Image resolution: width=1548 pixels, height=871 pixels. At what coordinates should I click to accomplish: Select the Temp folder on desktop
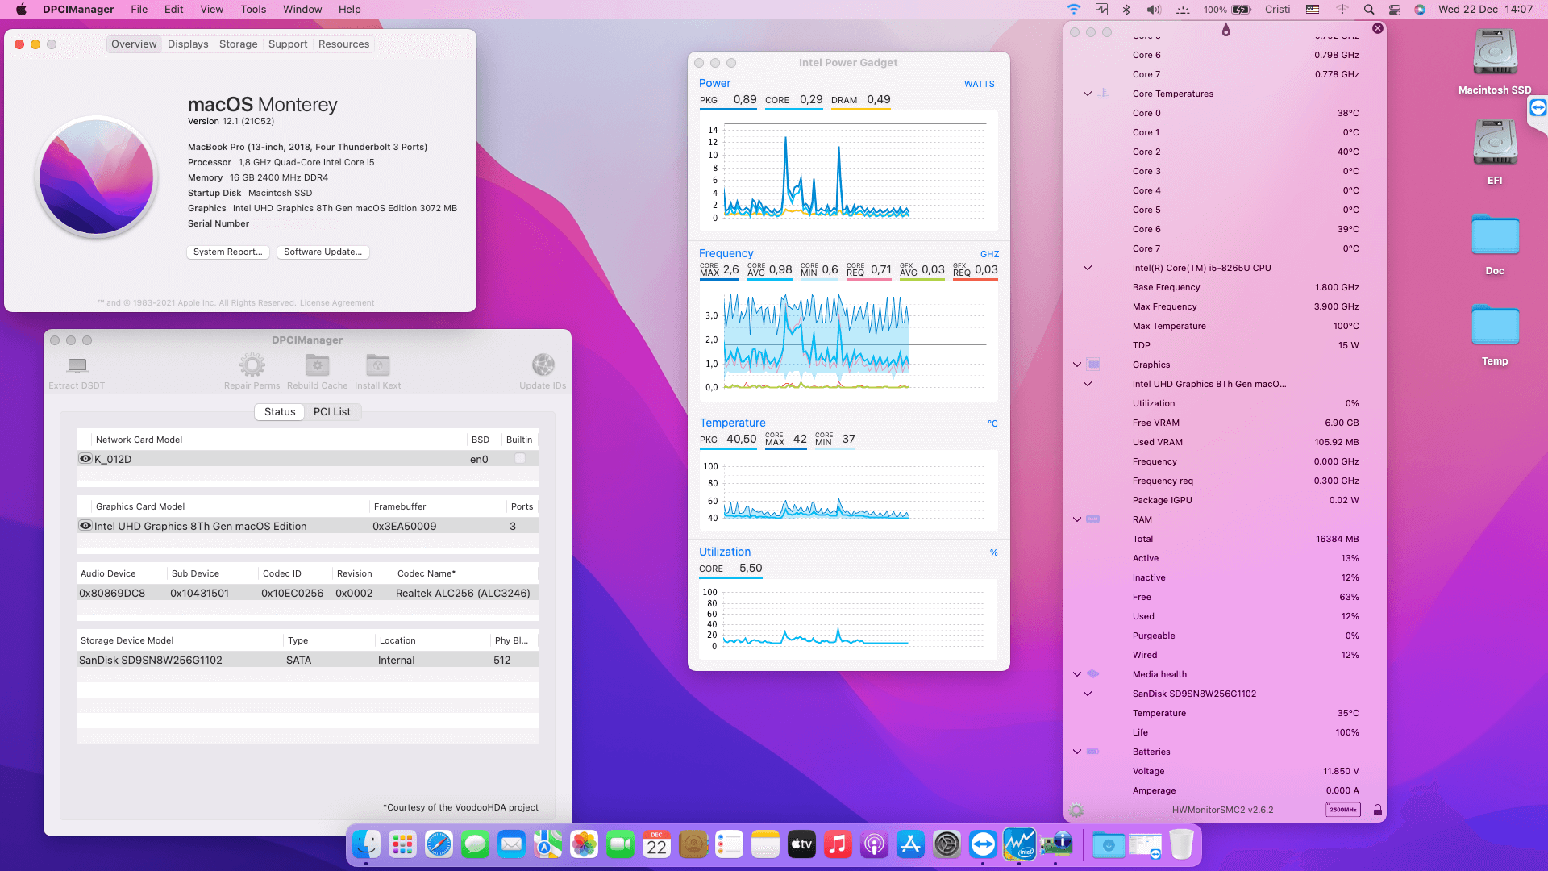[x=1495, y=326]
